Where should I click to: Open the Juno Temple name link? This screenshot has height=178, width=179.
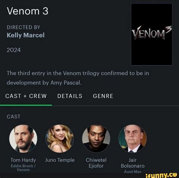click(x=60, y=160)
